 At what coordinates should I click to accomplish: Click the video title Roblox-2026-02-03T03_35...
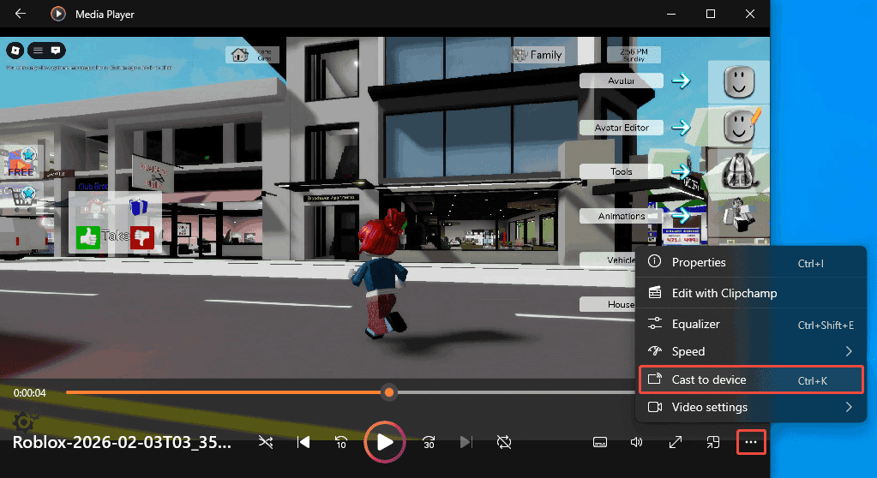pyautogui.click(x=122, y=442)
